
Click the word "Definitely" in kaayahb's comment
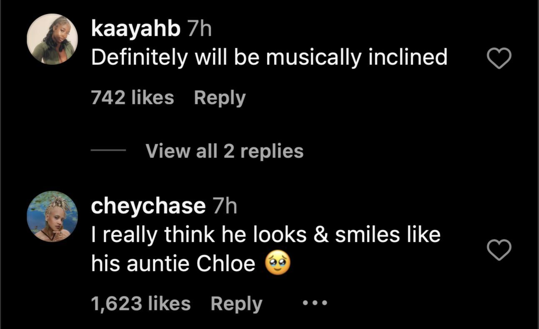[139, 57]
